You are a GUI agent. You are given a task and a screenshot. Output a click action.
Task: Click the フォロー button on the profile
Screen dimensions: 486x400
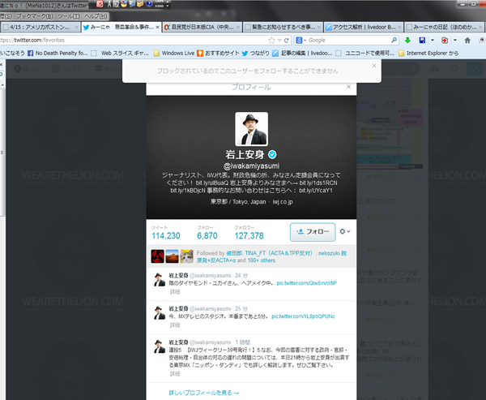tap(313, 232)
